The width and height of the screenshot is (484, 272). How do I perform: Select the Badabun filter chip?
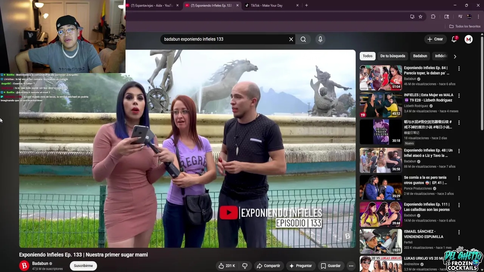(420, 56)
